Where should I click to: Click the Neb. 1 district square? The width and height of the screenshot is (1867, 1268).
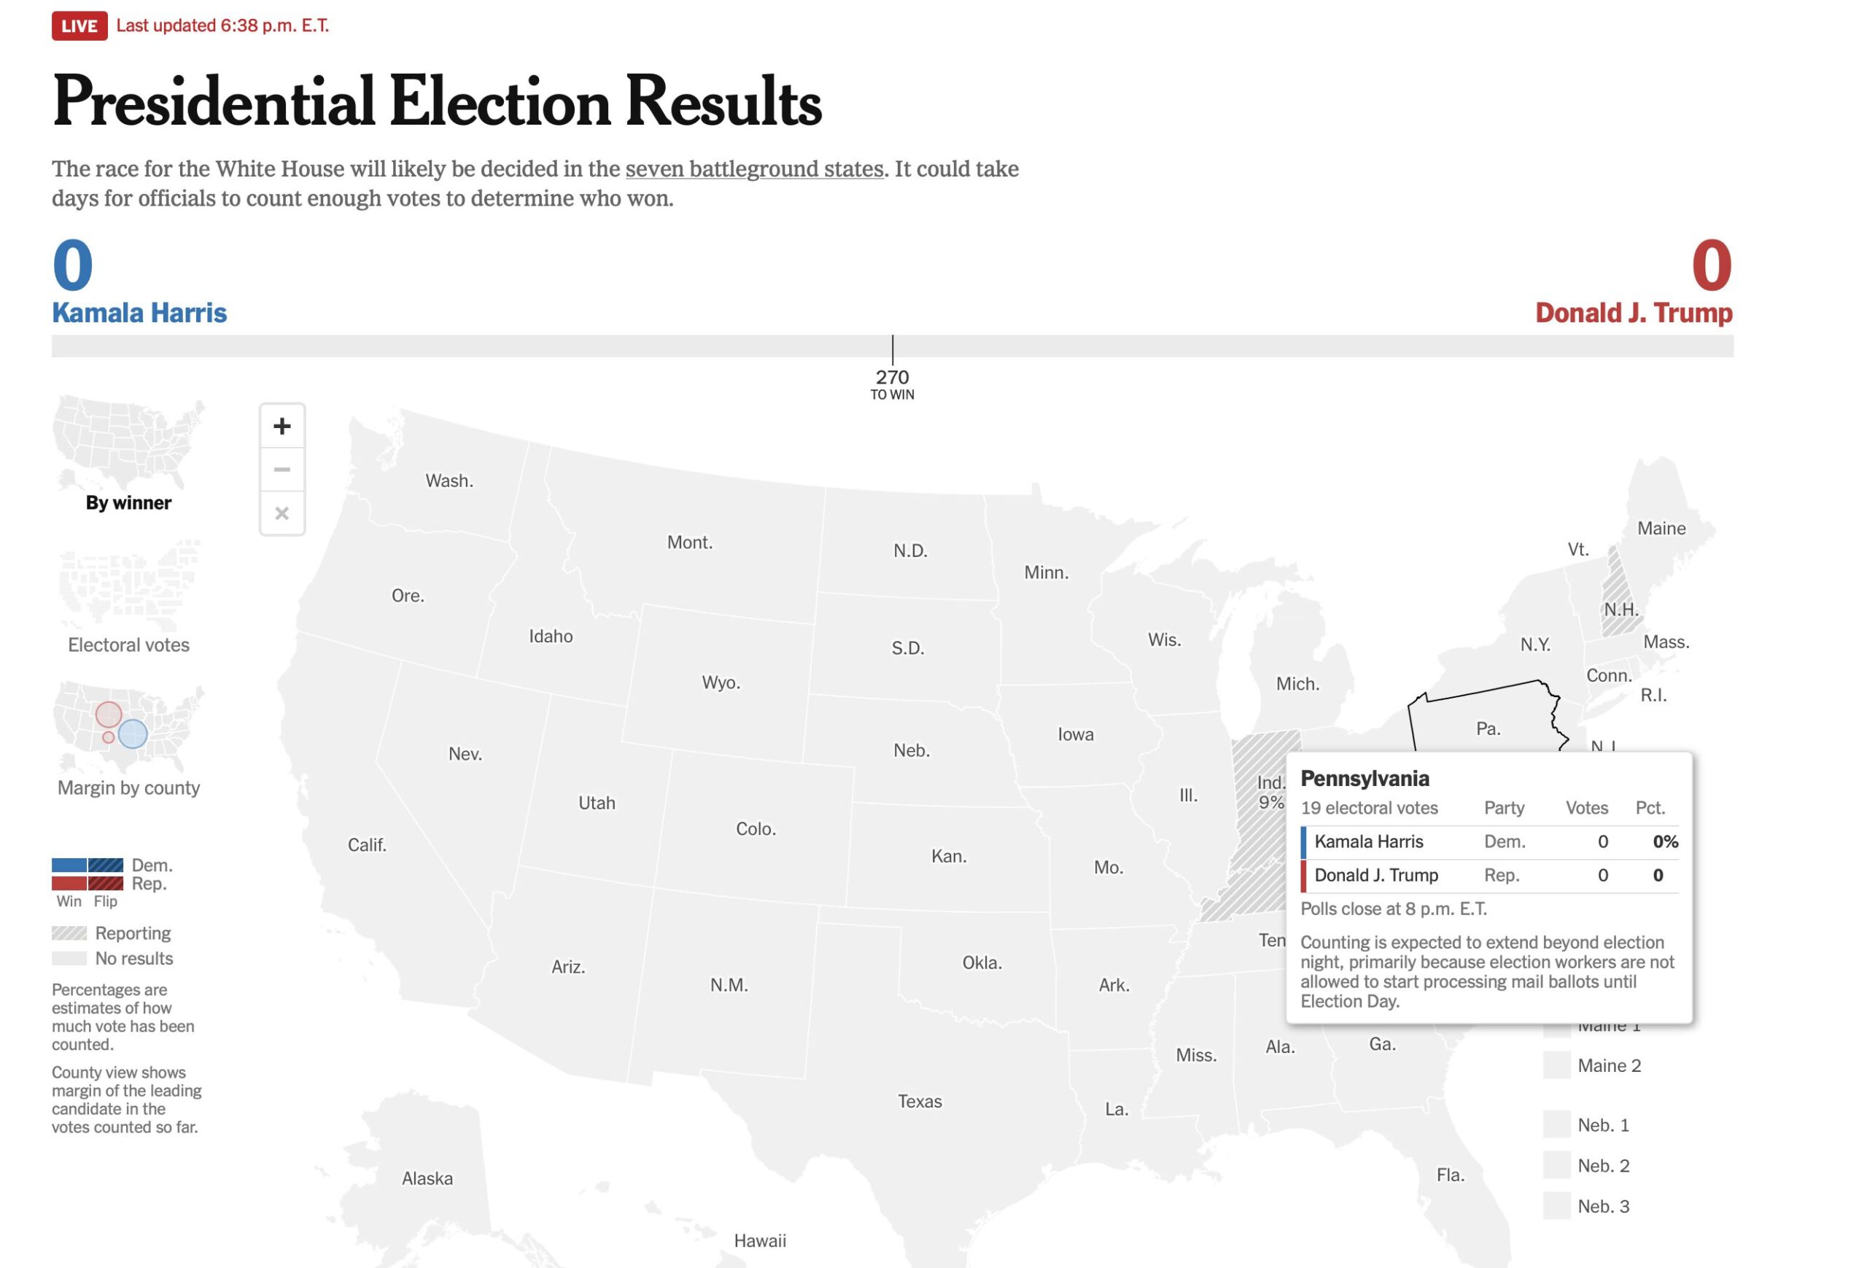[x=1556, y=1124]
